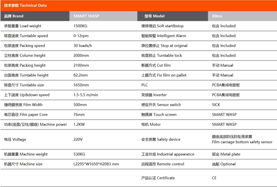Select the Machine power 1.2KW value

point(79,125)
